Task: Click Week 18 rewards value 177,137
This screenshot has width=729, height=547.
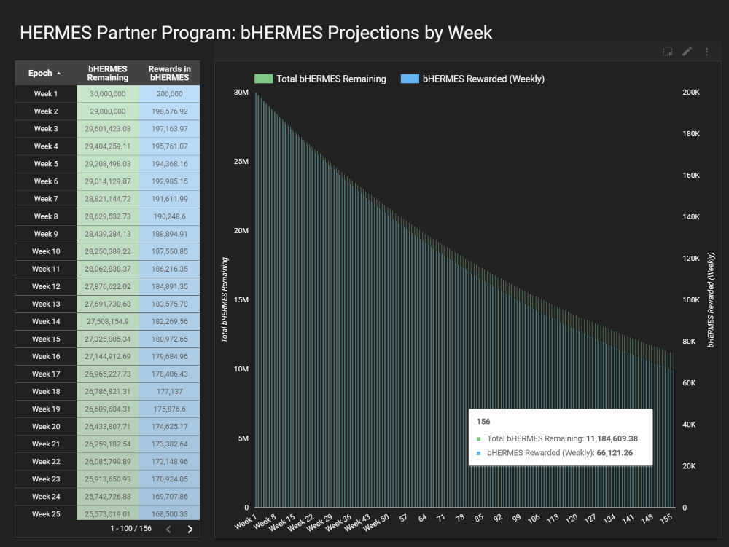Action: 169,392
